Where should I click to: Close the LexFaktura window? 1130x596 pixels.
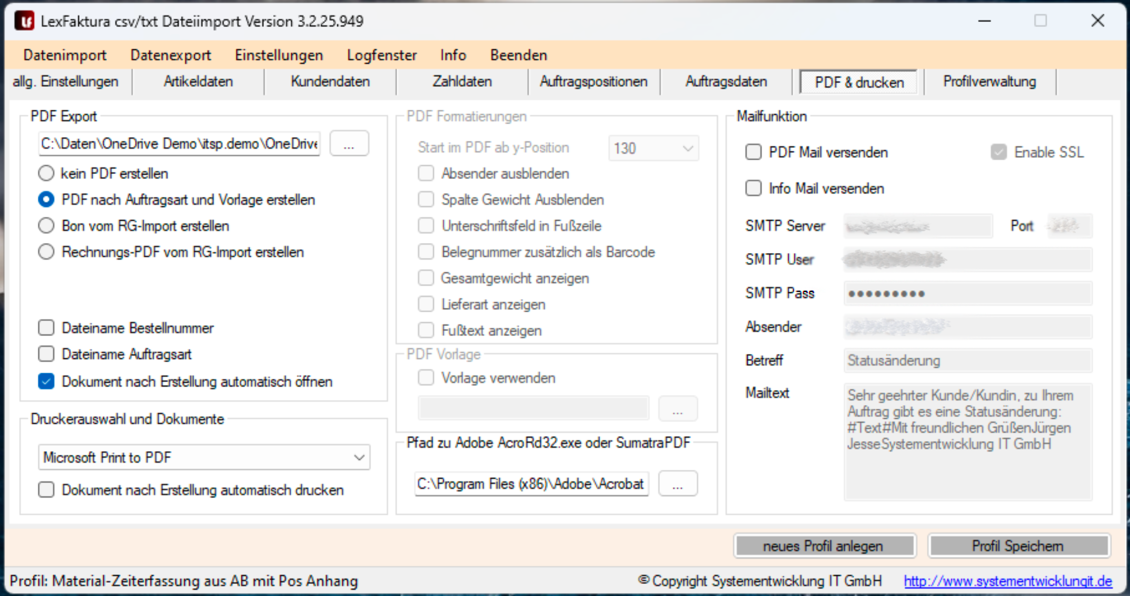(1098, 21)
